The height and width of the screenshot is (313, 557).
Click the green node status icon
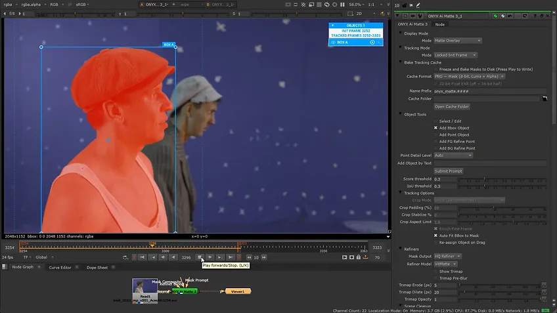coord(495,16)
